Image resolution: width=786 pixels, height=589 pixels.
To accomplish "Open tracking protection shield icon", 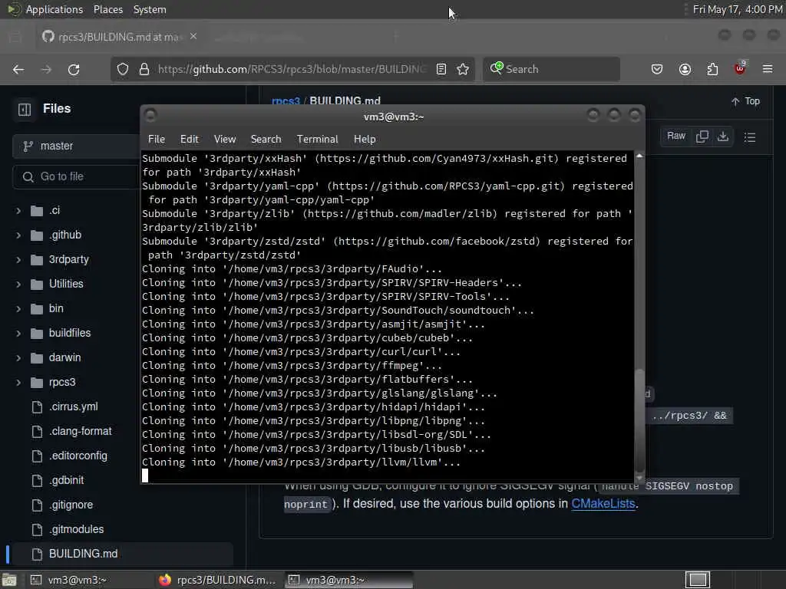I will [x=123, y=69].
